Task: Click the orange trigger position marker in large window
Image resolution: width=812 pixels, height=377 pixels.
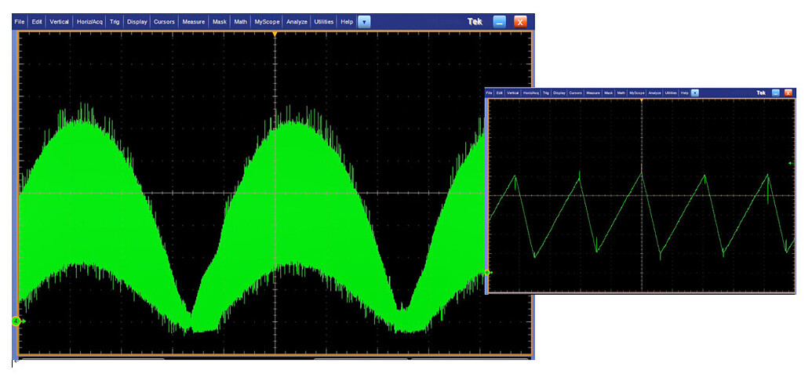Action: pos(275,35)
